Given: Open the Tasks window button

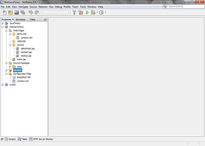Looking at the screenshot, I should point(22,139).
